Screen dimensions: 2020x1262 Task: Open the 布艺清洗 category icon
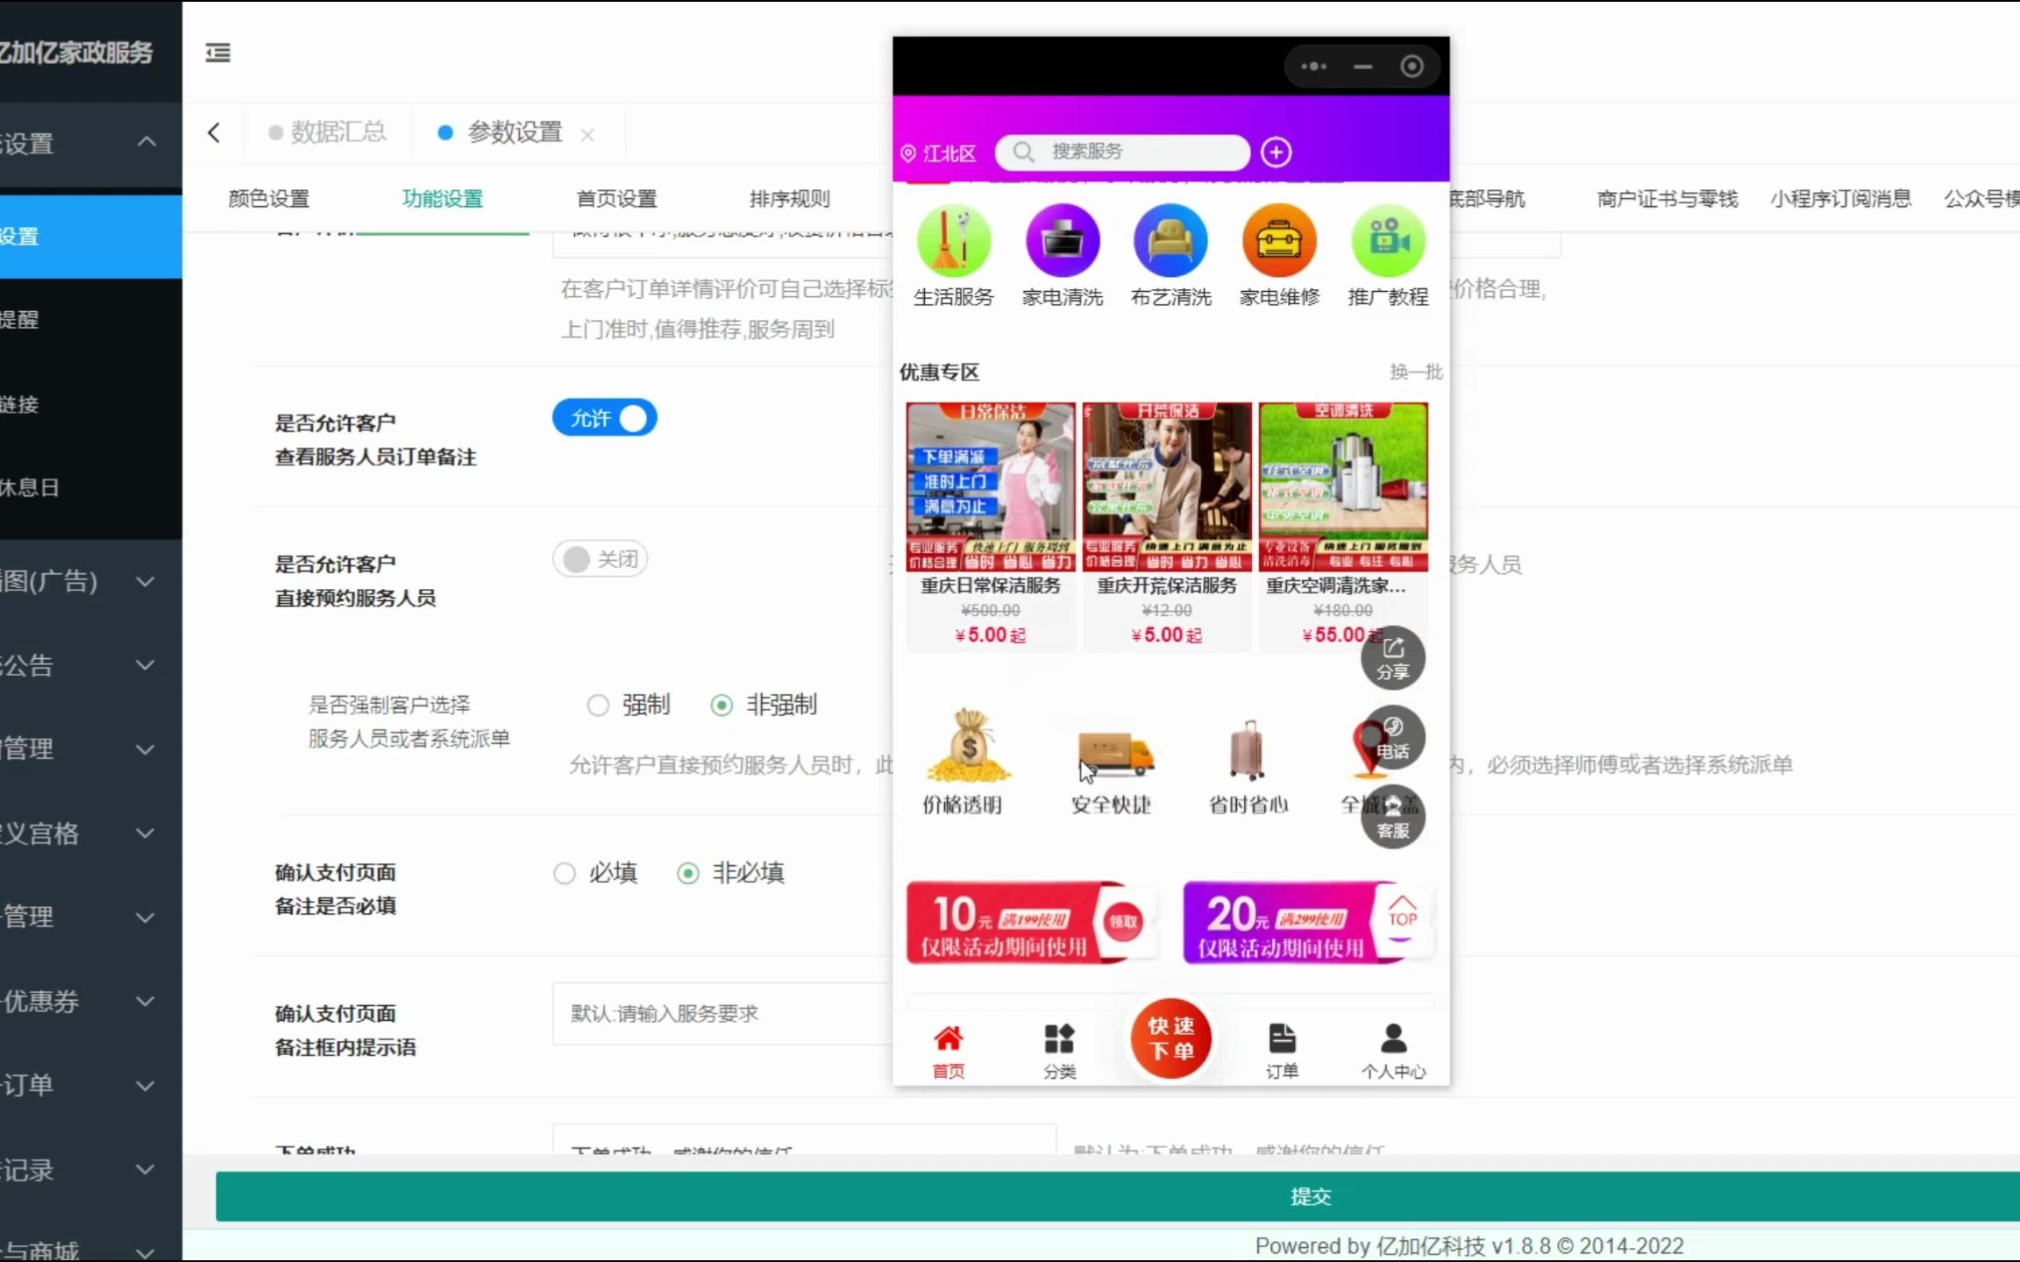[1170, 240]
